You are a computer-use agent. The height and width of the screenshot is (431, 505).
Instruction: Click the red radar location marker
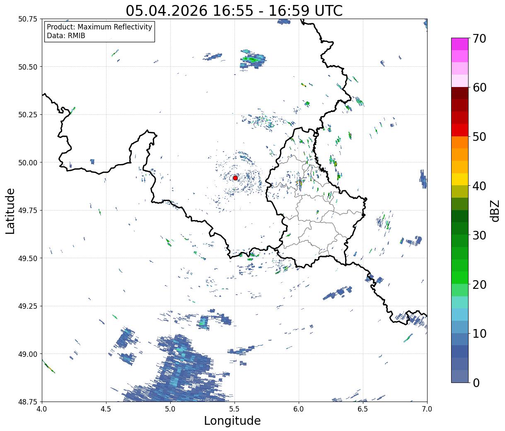coord(235,178)
